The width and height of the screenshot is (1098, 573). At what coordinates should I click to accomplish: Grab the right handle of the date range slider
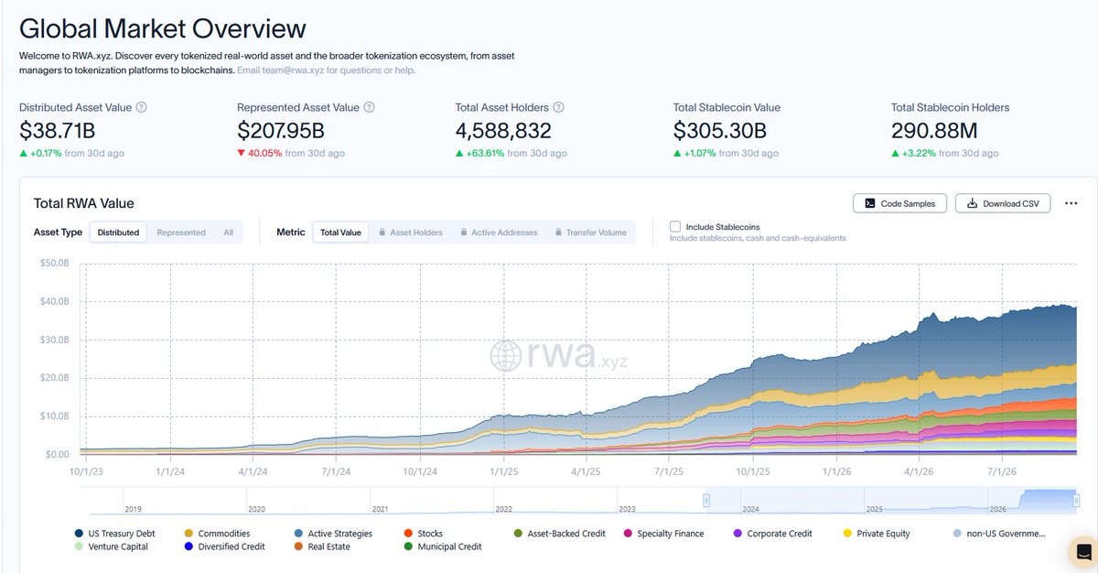1077,500
